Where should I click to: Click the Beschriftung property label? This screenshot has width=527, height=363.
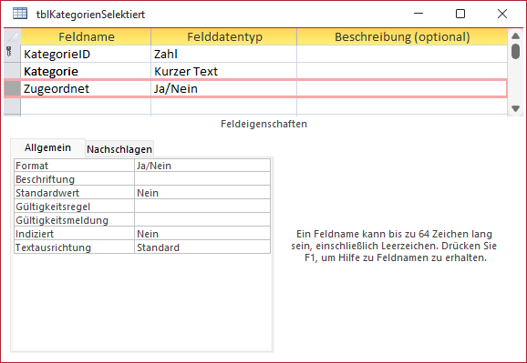pyautogui.click(x=74, y=179)
